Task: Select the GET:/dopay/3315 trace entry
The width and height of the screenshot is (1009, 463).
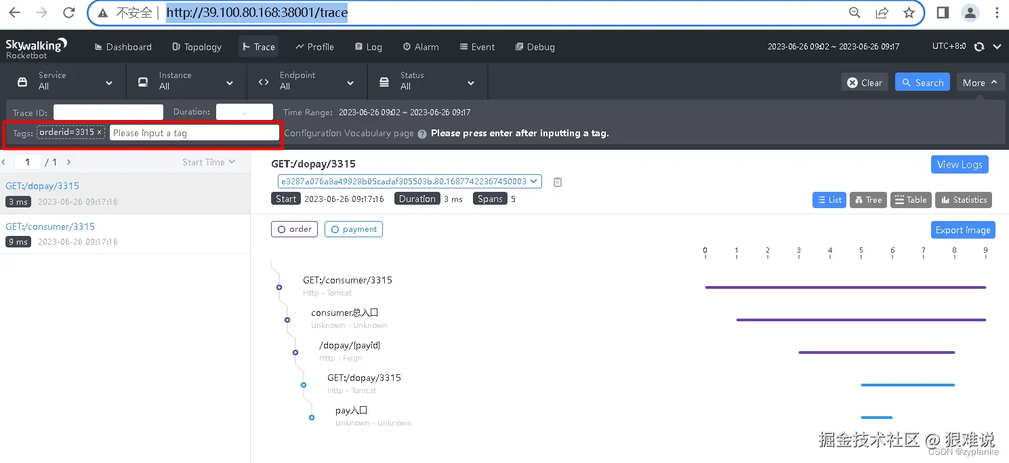Action: pos(125,193)
